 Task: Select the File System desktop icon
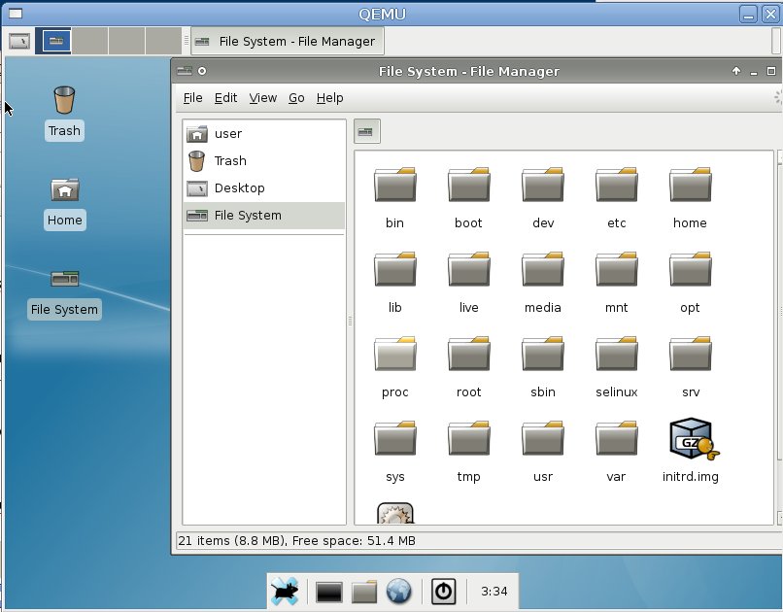[64, 293]
